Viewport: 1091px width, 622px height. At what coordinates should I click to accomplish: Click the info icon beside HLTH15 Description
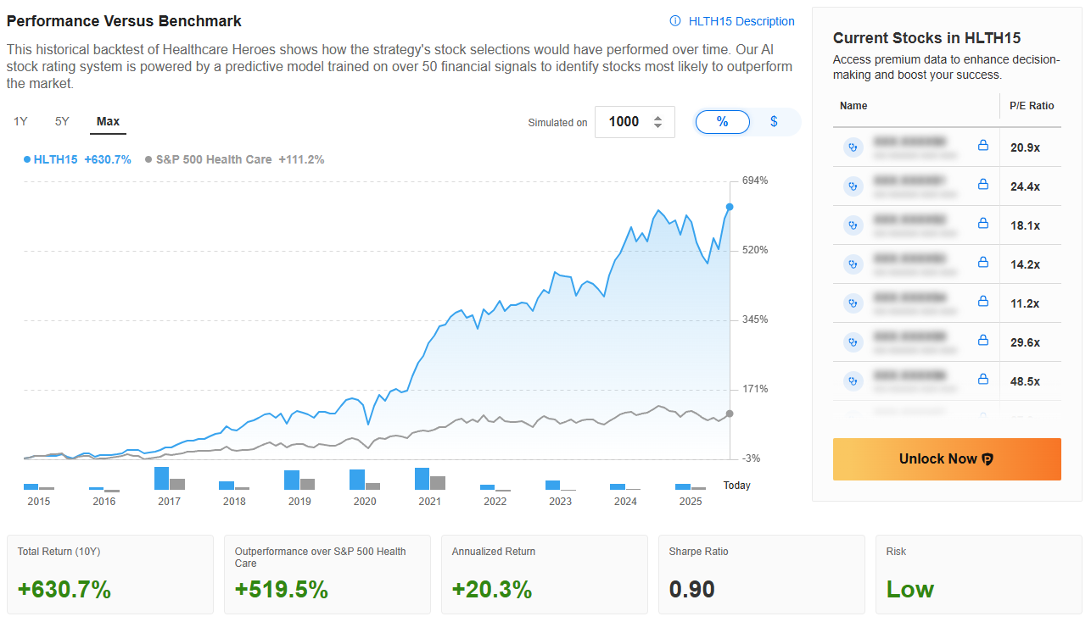click(675, 21)
